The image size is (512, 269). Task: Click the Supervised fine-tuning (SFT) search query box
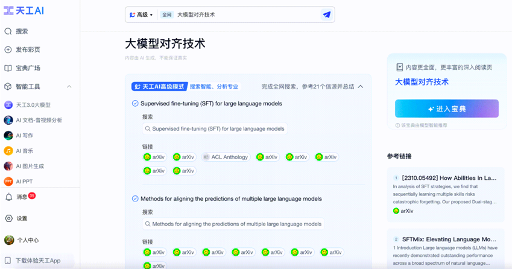click(x=215, y=128)
